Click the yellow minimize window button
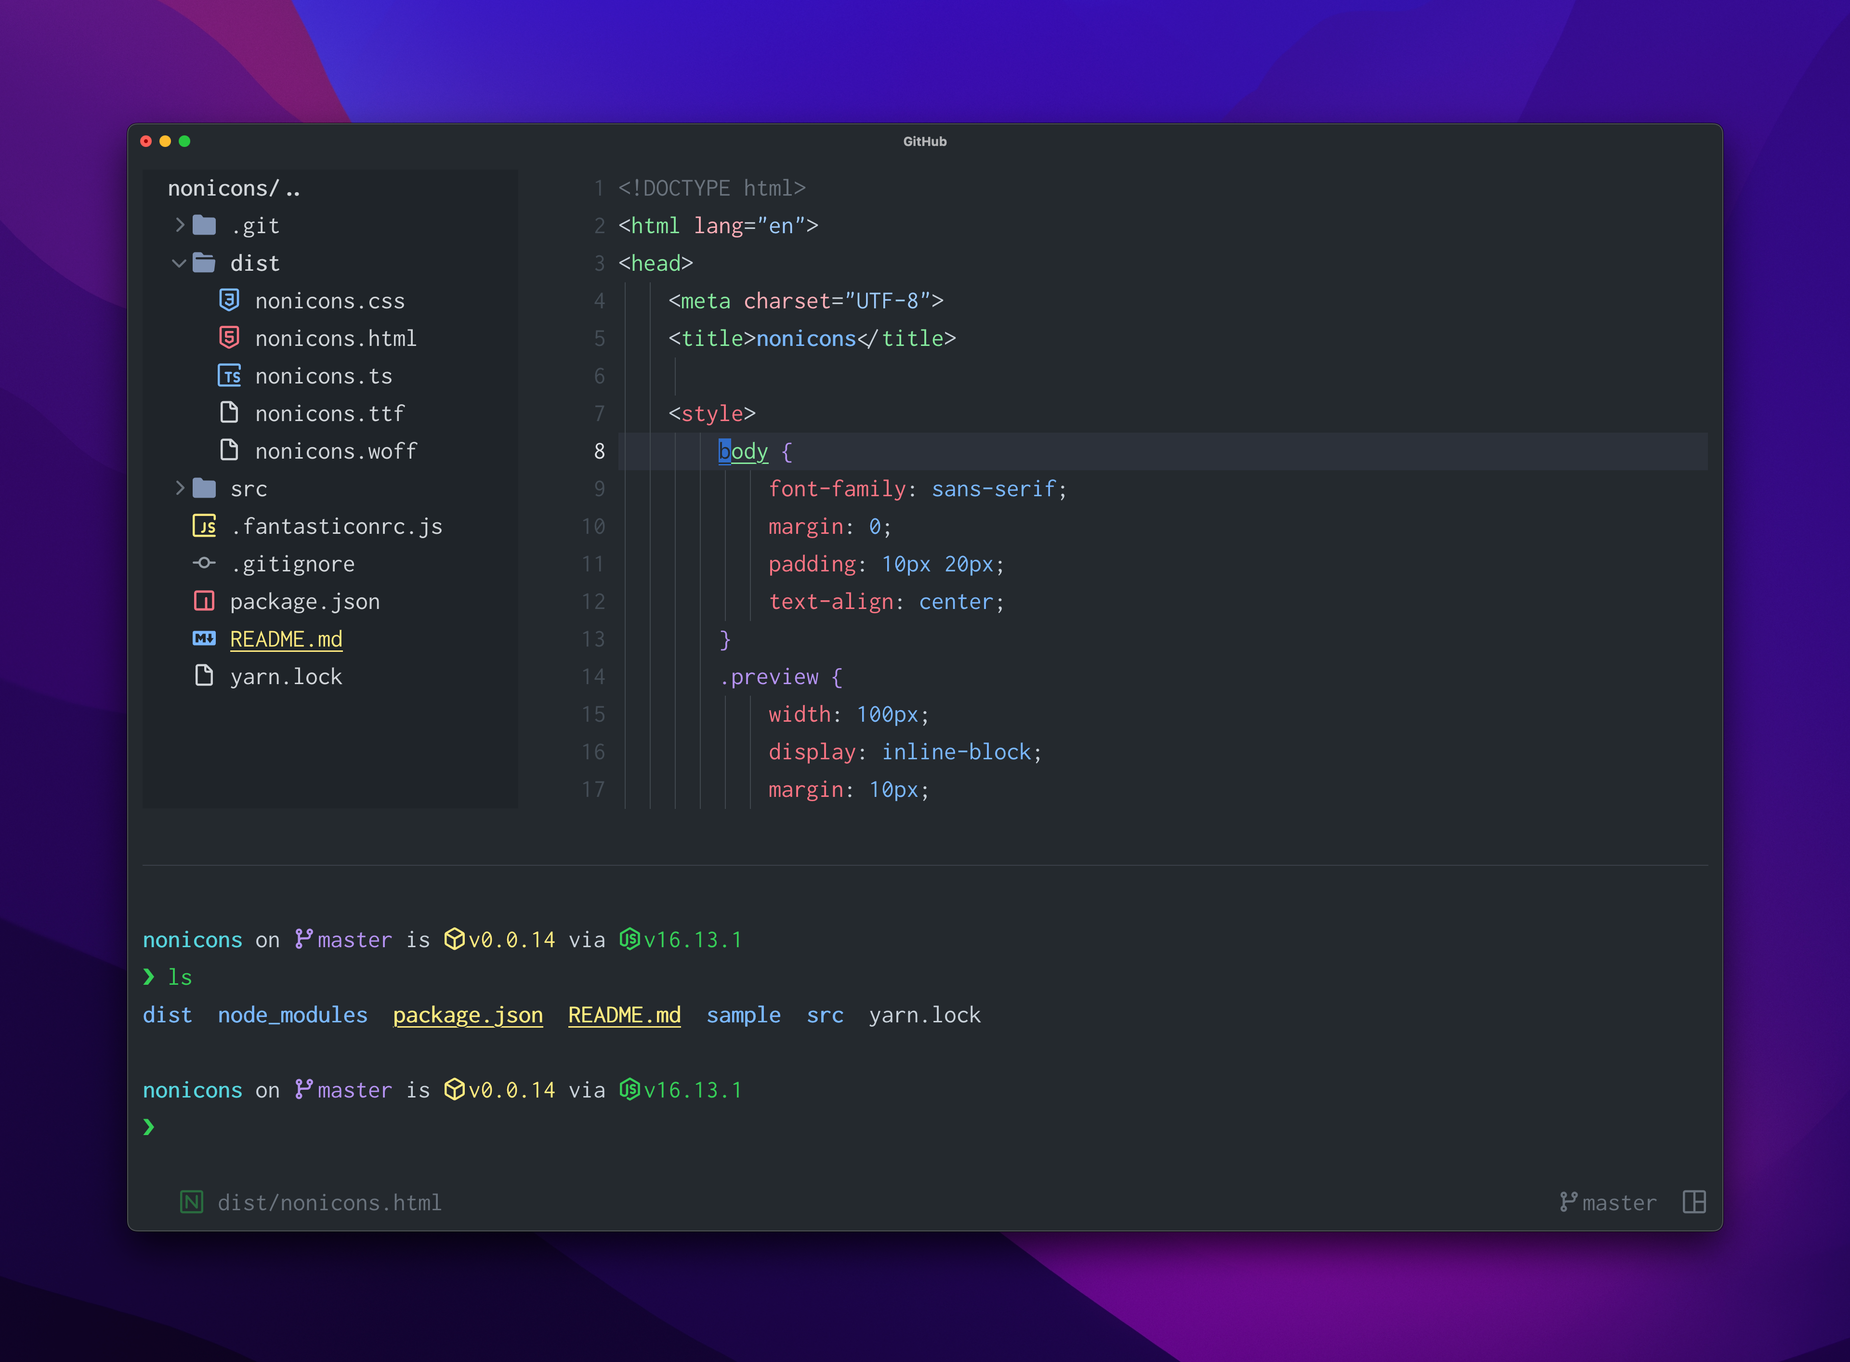1850x1362 pixels. (x=165, y=141)
